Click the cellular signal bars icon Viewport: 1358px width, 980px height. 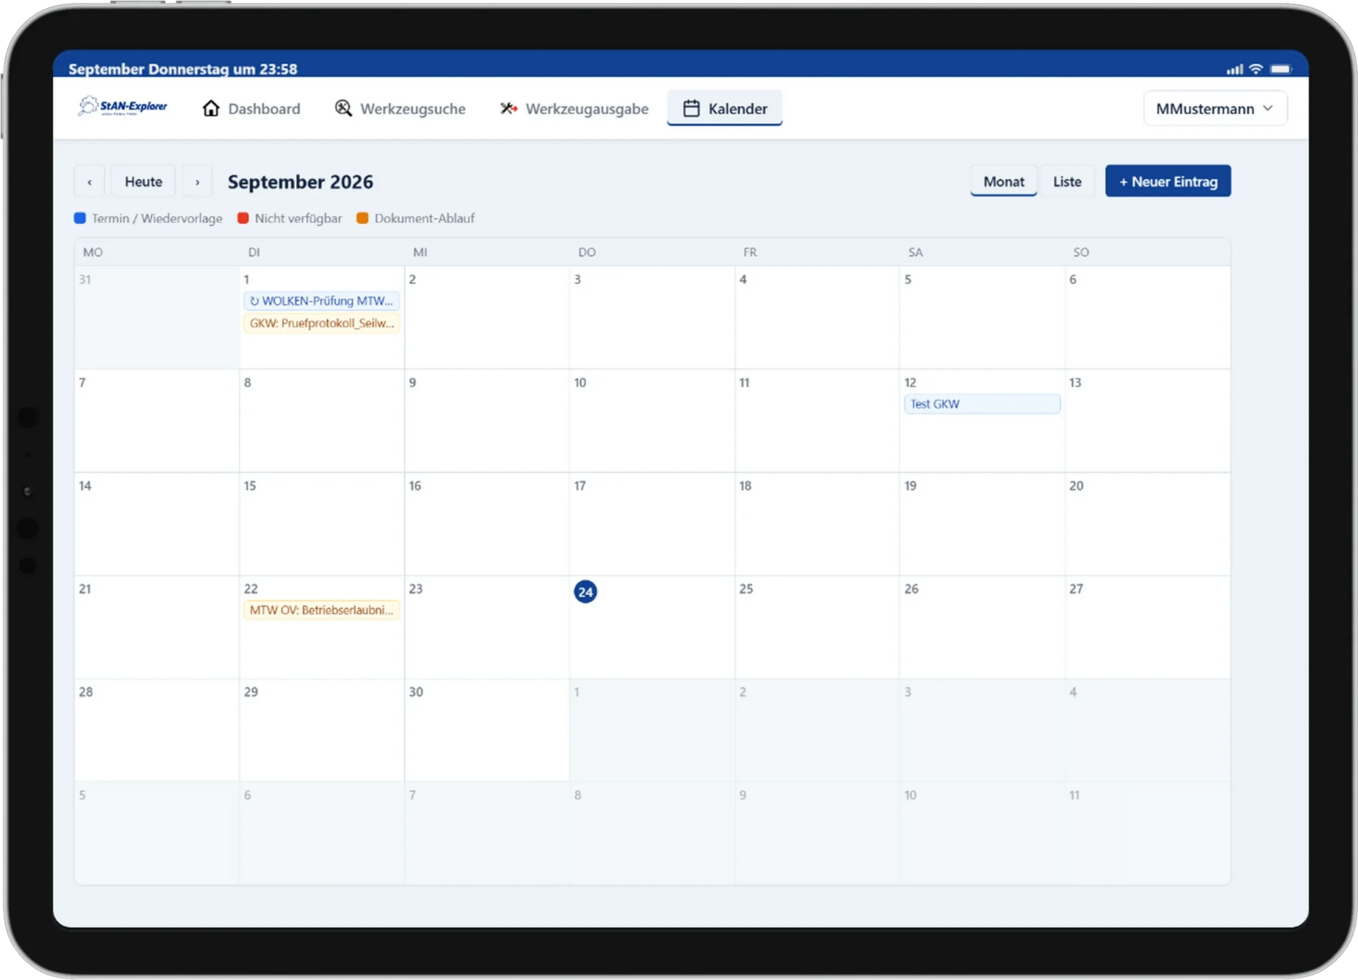pos(1234,69)
